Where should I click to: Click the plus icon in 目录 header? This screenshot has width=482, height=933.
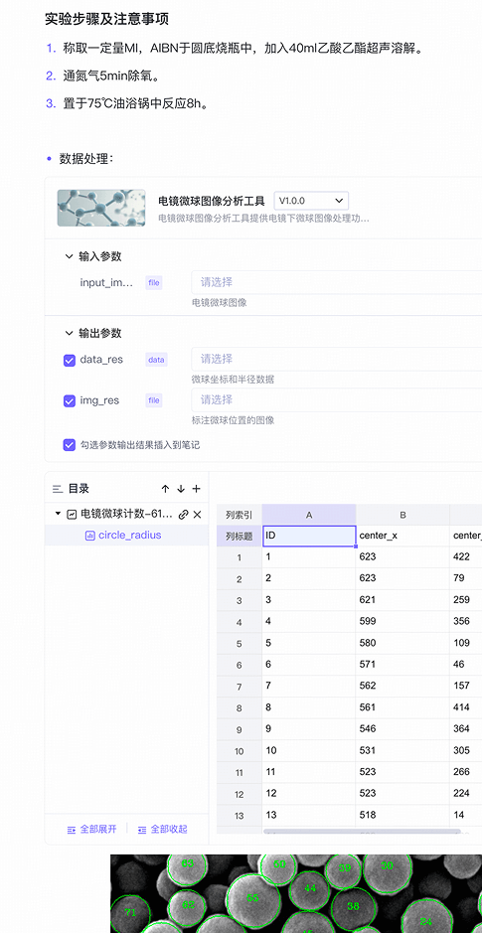coord(197,489)
